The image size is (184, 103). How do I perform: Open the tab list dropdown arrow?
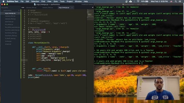click(93, 7)
